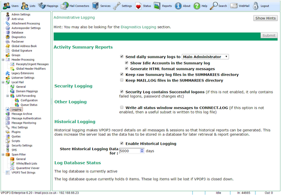
Task: Collapse the Header Processing tree node
Action: (x=3, y=60)
